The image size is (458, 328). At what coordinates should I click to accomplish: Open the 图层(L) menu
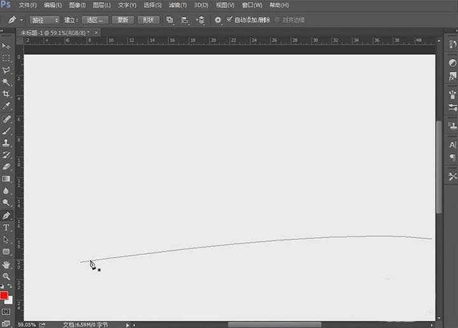click(x=102, y=5)
